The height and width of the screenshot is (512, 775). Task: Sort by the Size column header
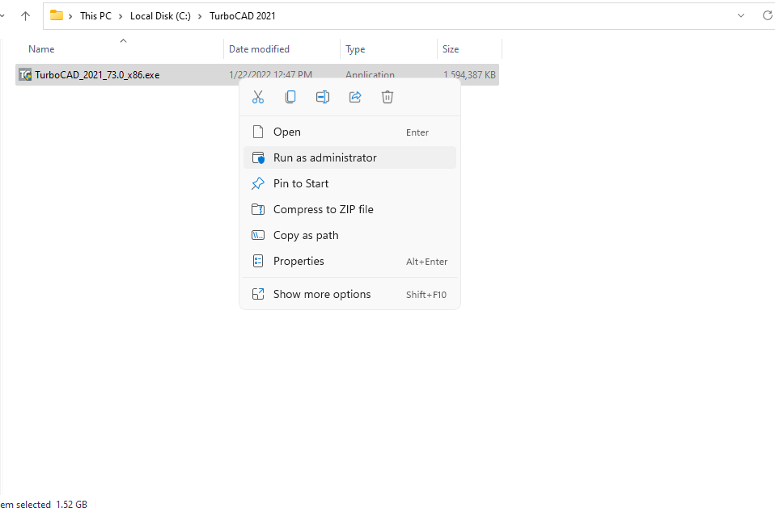click(x=451, y=49)
